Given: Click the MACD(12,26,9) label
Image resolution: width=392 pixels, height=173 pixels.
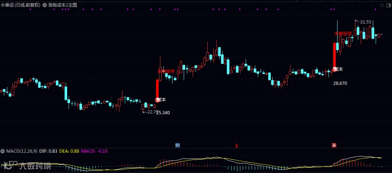Looking at the screenshot, I should [x=22, y=151].
